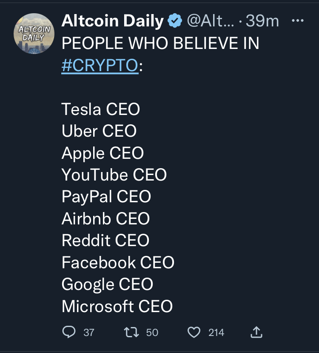
Task: Reply using the speech bubble icon
Action: 68,332
